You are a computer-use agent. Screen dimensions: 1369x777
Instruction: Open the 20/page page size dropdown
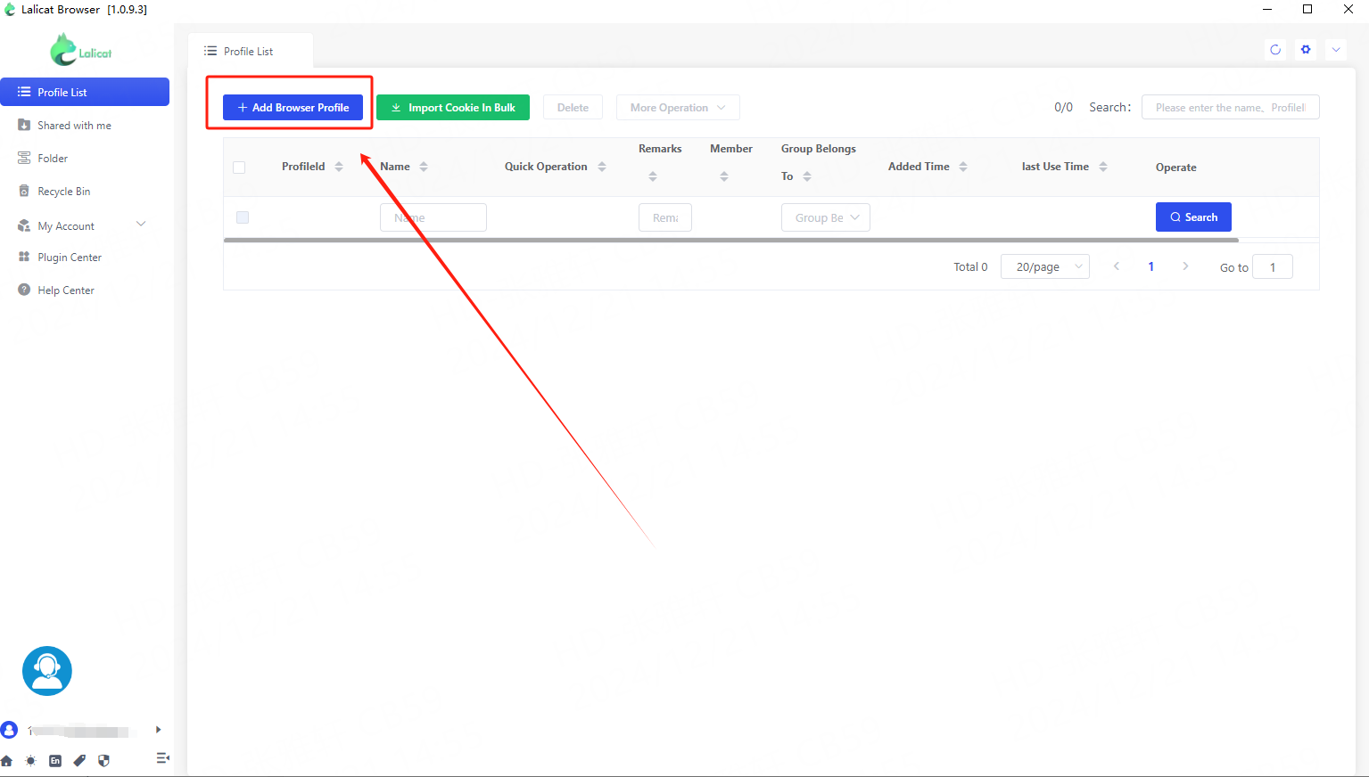1044,266
